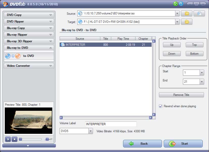Click the Start button
209x152 pixels.
[x=183, y=144]
